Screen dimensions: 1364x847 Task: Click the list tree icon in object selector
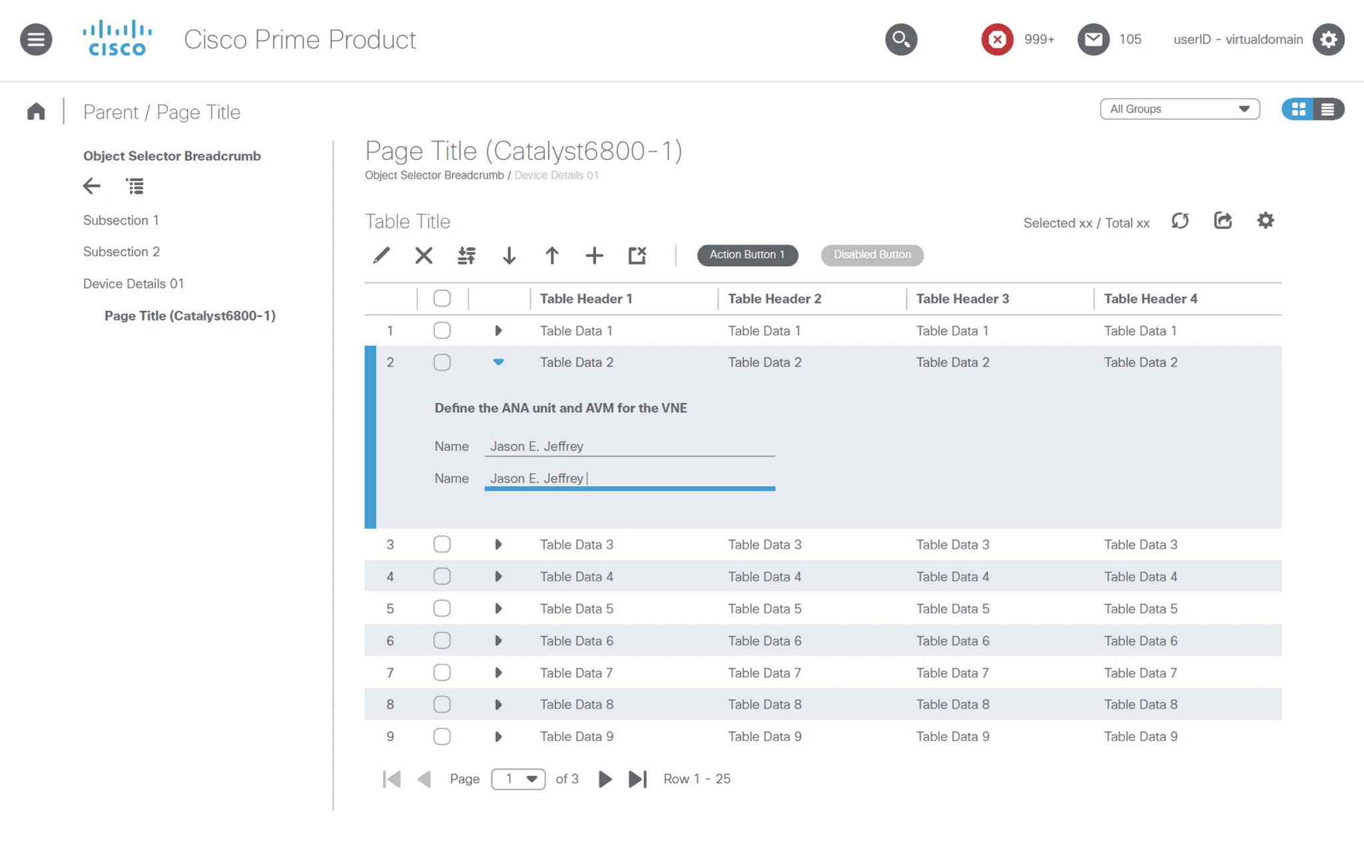click(x=135, y=186)
